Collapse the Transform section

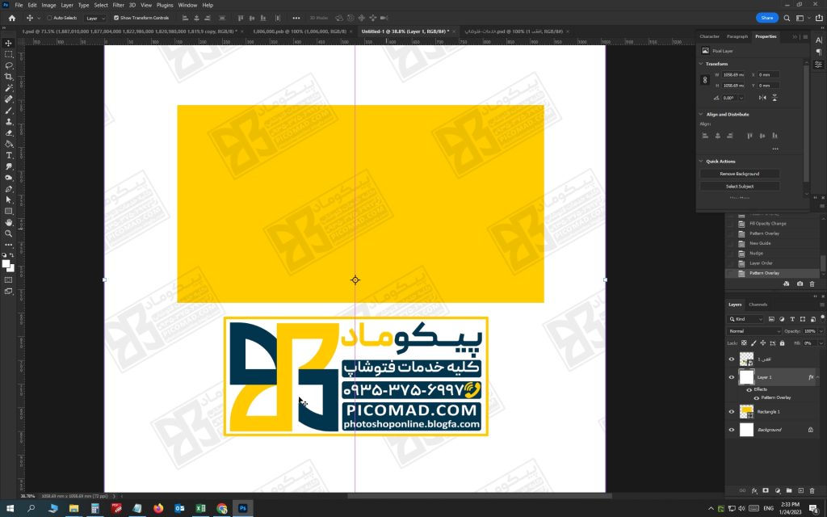701,64
